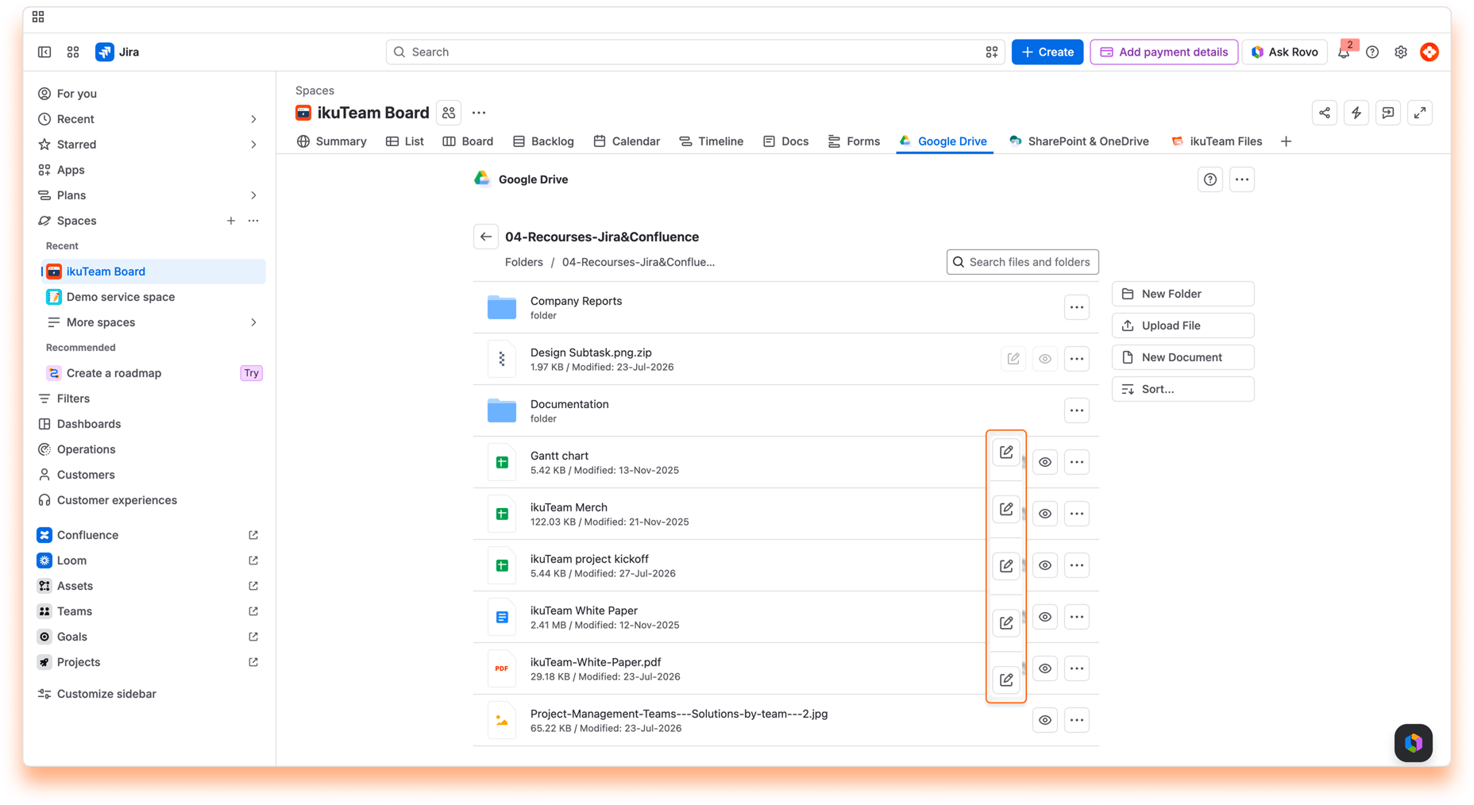Screen dimensions: 1474x805
Task: Open more actions for Company Reports folder
Action: tap(1077, 307)
